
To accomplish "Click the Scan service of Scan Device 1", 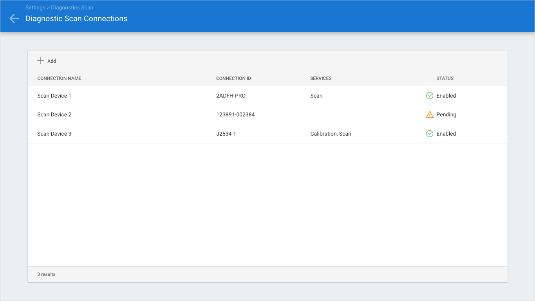I will pos(316,96).
